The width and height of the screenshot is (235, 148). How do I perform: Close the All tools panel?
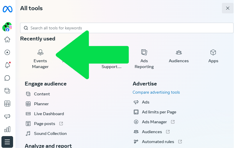tap(227, 8)
